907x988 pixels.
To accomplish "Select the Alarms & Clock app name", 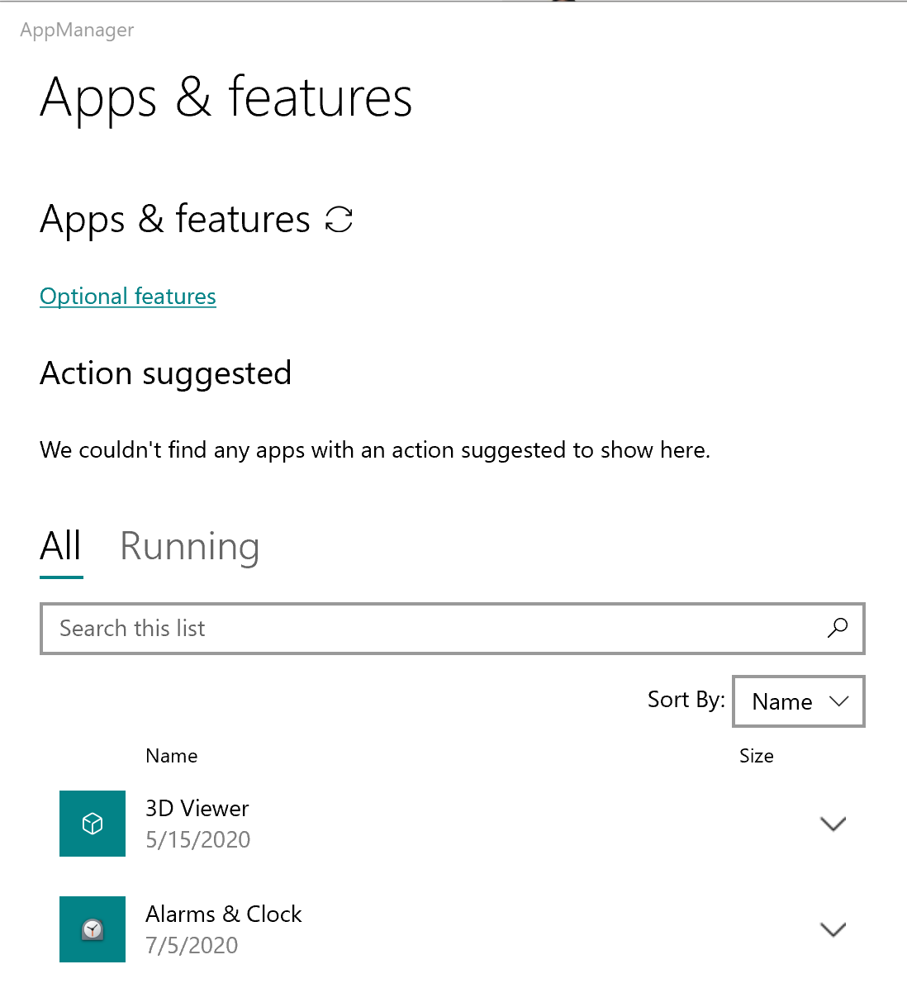I will [x=224, y=914].
